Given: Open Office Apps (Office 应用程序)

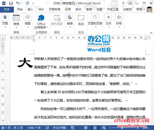Looking at the screenshot, I should point(41,22).
